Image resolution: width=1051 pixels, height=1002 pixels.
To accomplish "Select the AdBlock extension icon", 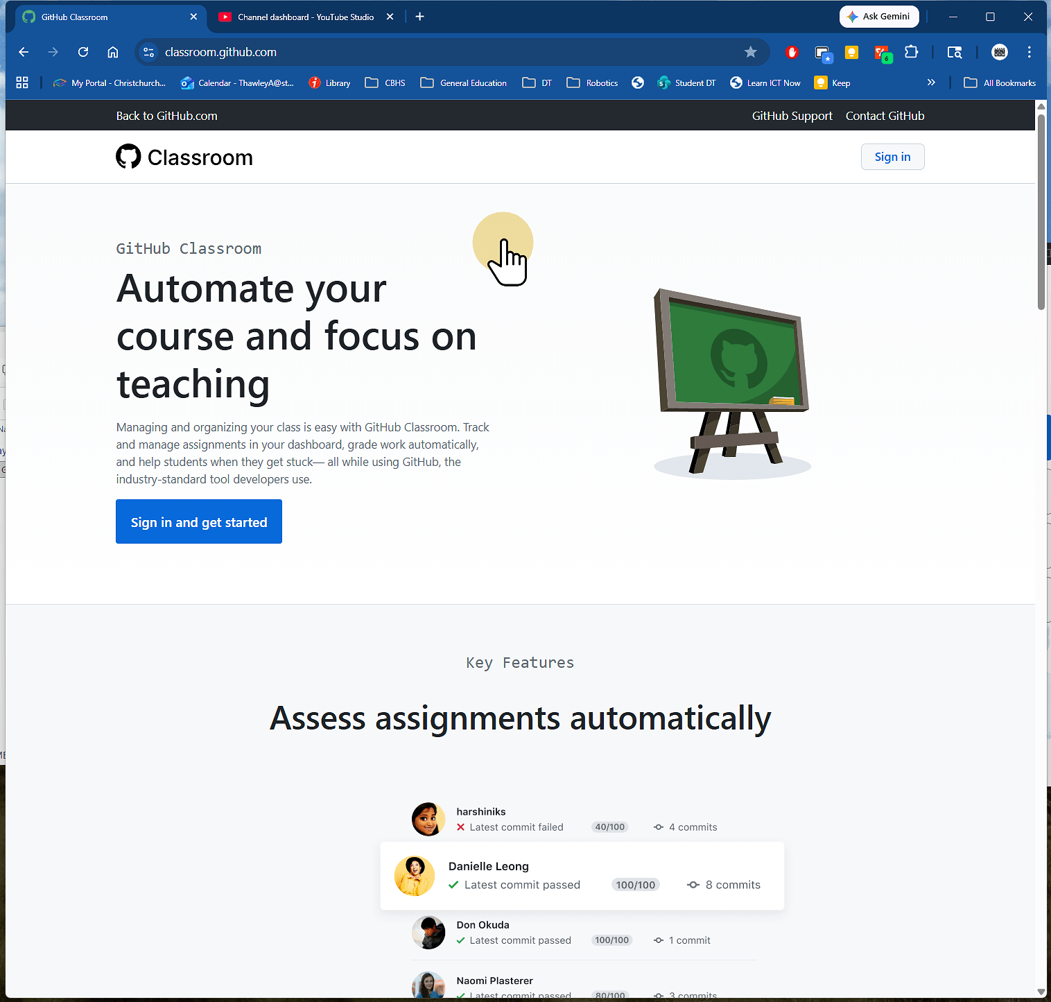I will [792, 52].
